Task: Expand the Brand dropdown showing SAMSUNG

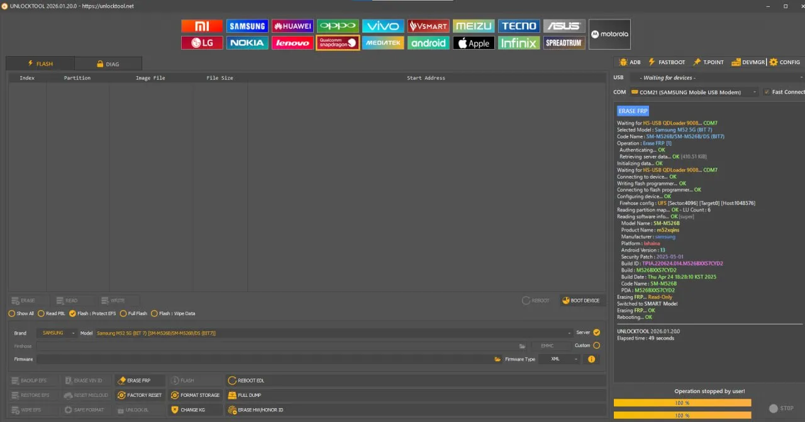Action: pyautogui.click(x=57, y=333)
